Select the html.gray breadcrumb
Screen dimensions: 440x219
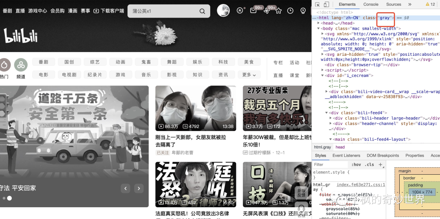(322, 147)
